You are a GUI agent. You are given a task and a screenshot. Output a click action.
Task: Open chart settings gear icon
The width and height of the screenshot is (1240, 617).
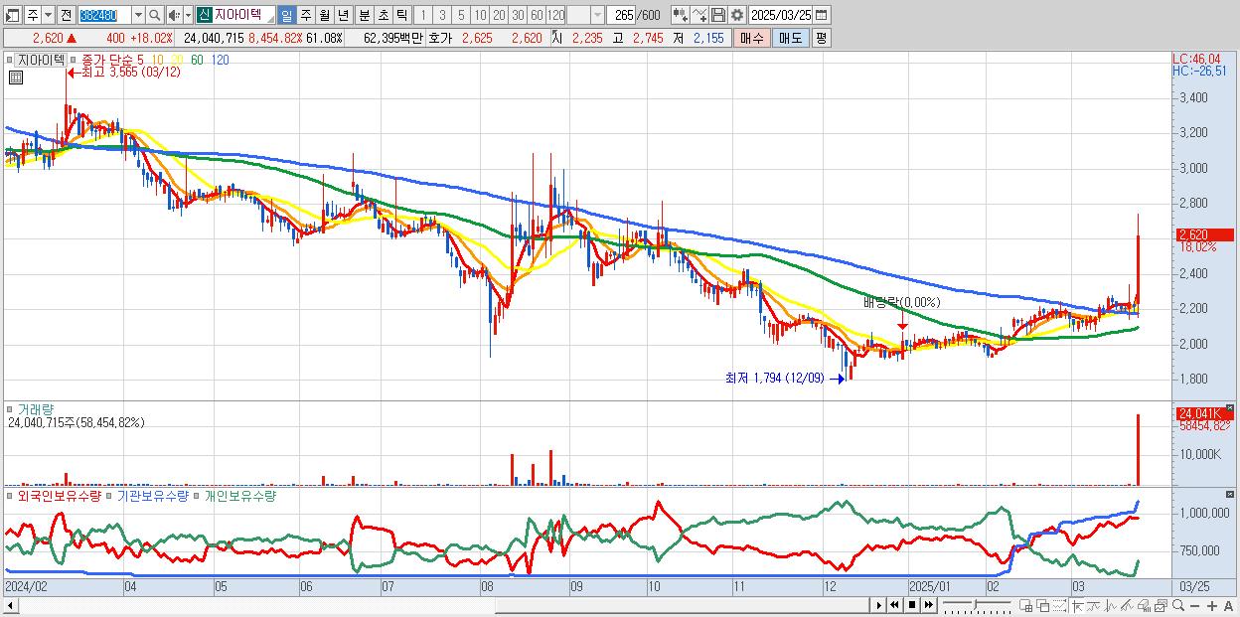pos(737,15)
